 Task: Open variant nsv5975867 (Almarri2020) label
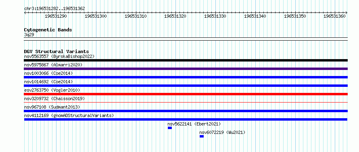tap(53, 65)
